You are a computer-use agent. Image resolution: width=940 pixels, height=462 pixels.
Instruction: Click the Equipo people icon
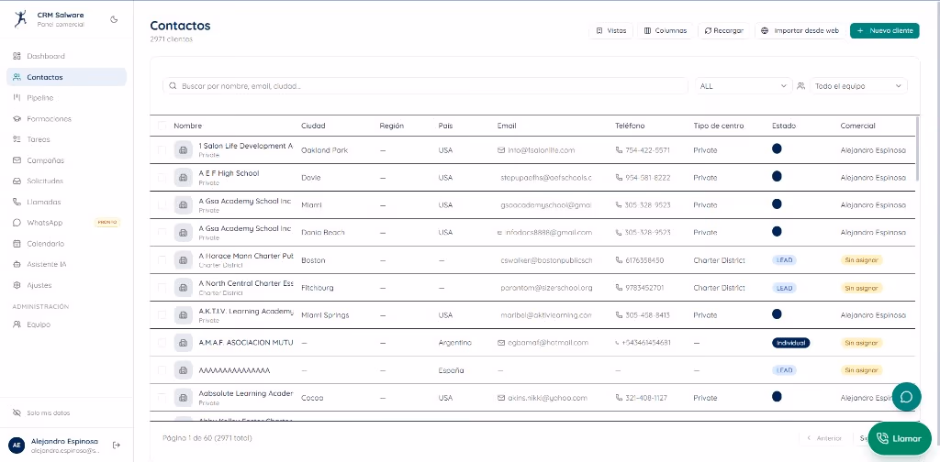(x=17, y=324)
